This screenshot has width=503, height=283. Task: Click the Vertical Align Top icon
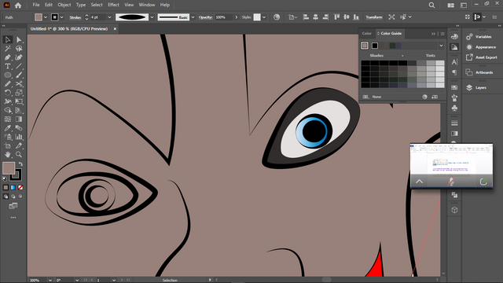[x=336, y=17]
